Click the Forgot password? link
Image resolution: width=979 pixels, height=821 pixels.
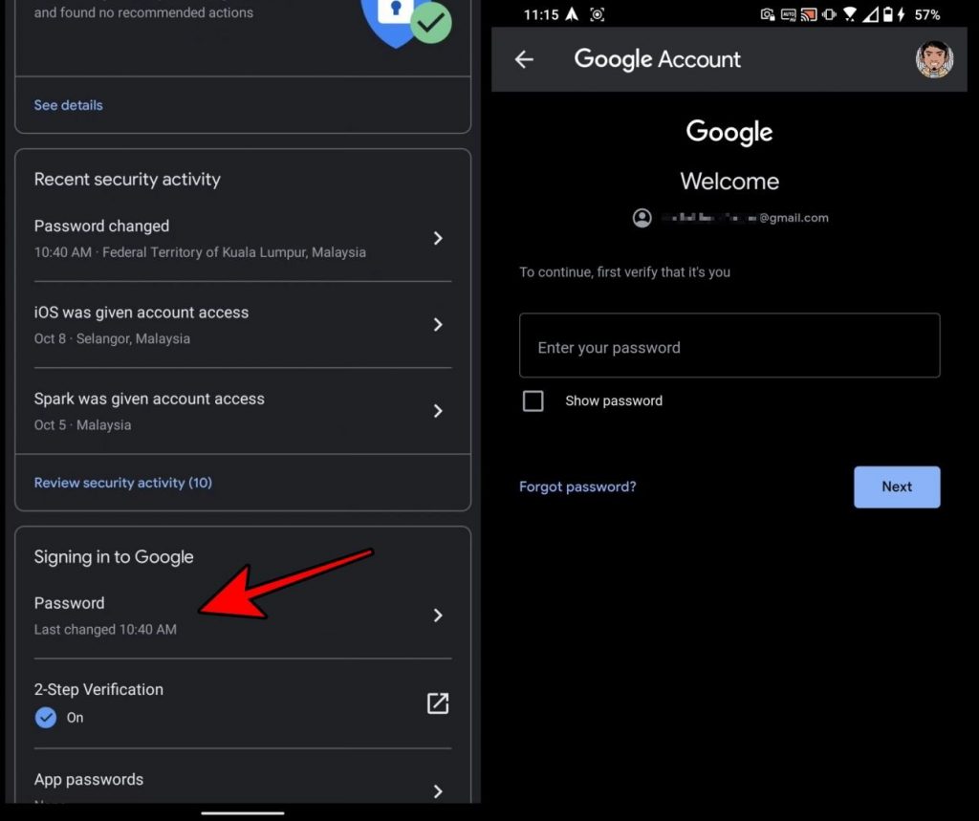point(577,486)
